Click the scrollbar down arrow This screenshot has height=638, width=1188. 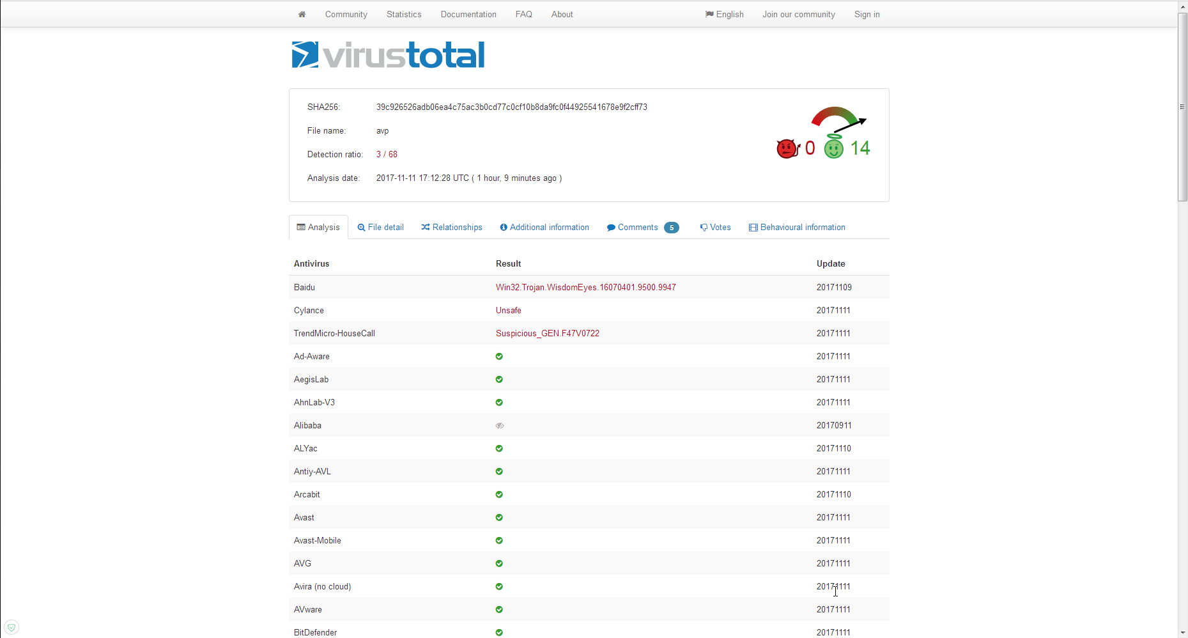pyautogui.click(x=1182, y=632)
